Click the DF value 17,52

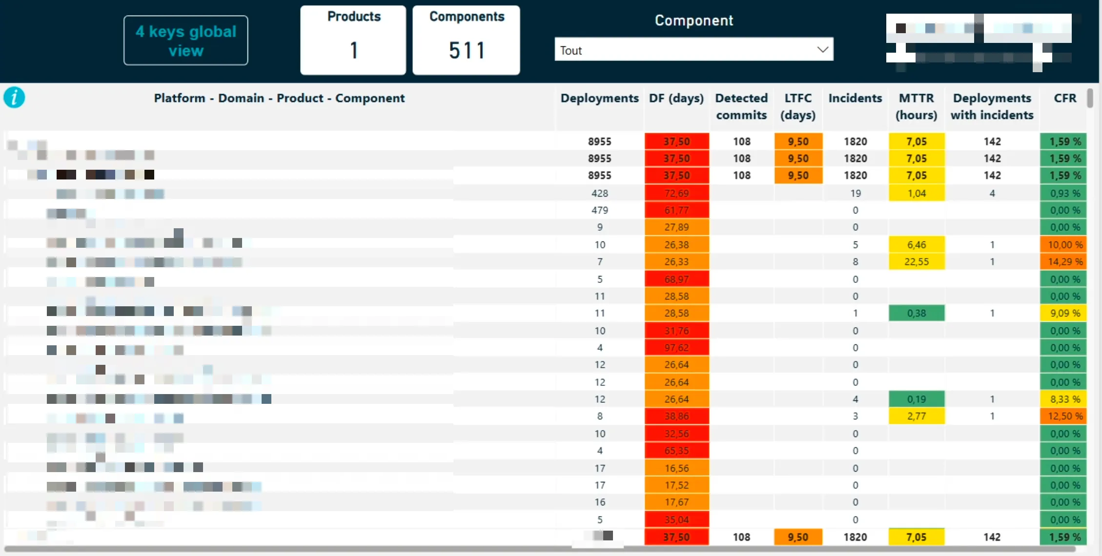(x=676, y=485)
